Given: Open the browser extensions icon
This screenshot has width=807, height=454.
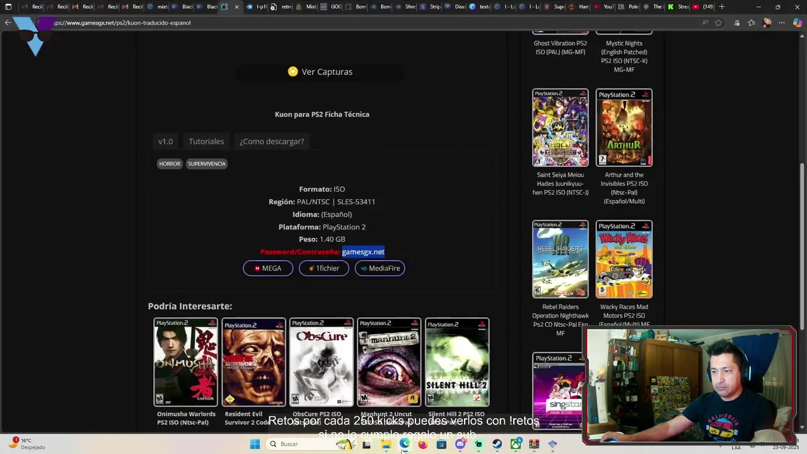Looking at the screenshot, I should click(x=736, y=23).
